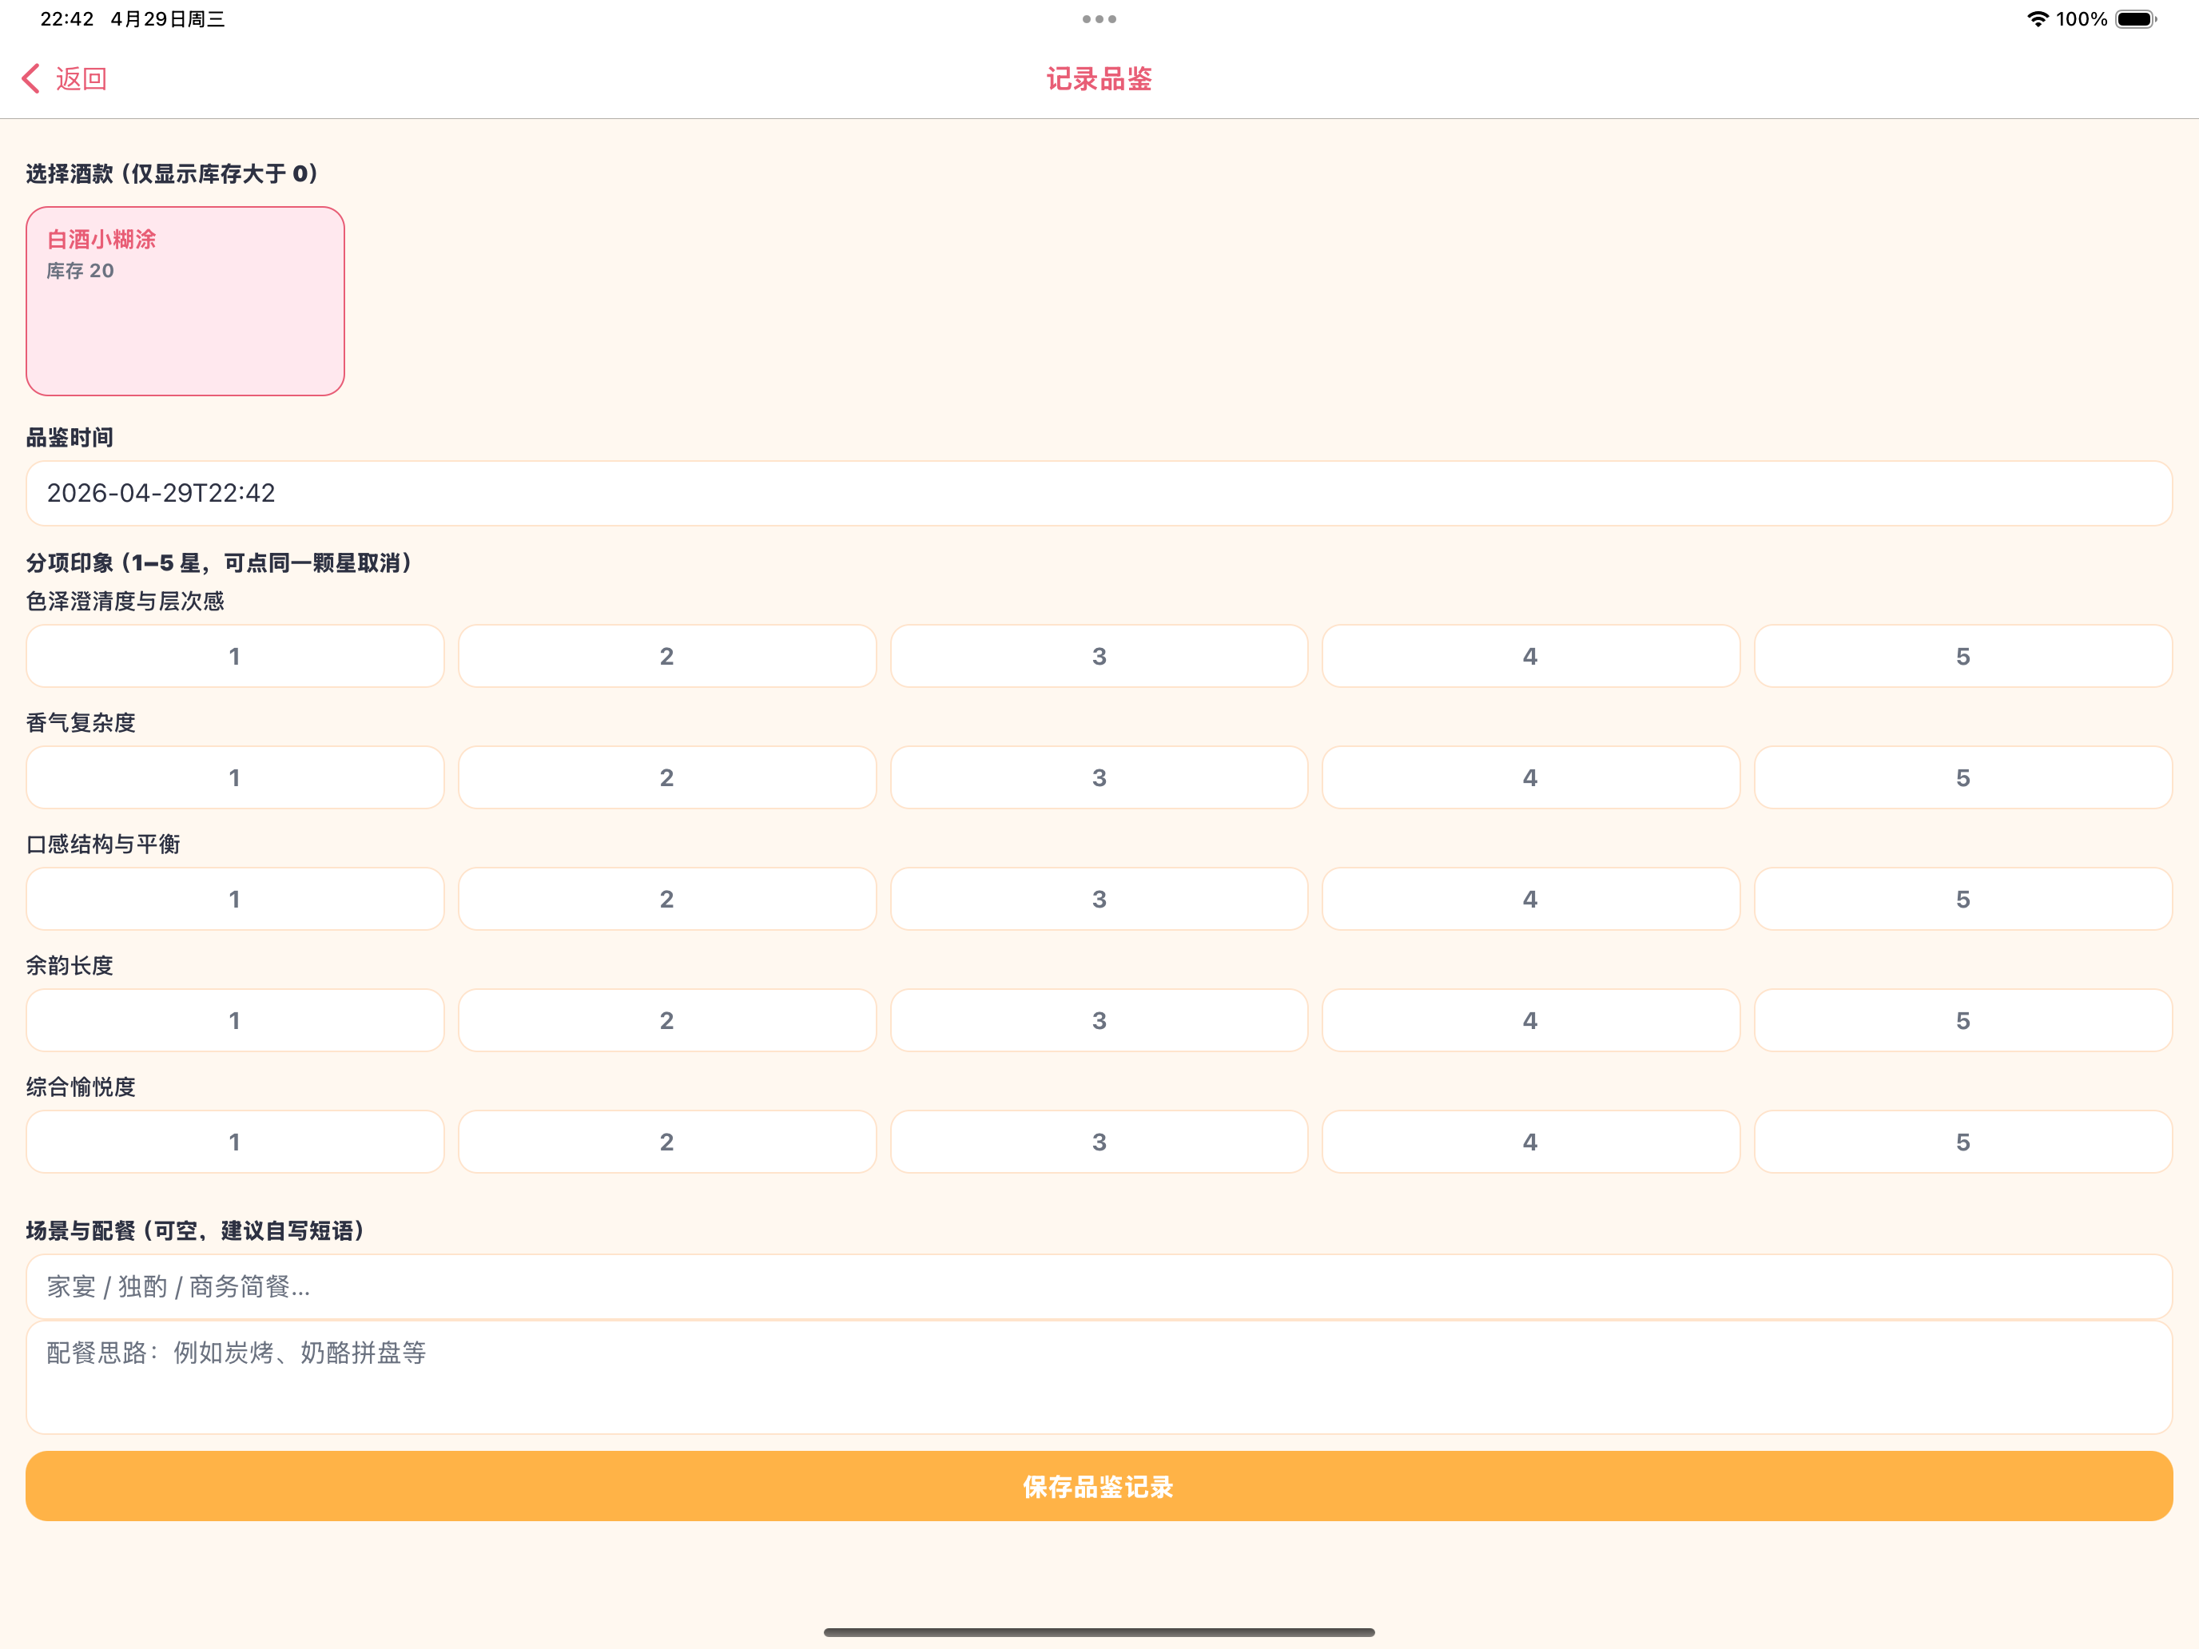Tap the 22:42 clock in status bar
The height and width of the screenshot is (1649, 2199).
click(x=66, y=19)
